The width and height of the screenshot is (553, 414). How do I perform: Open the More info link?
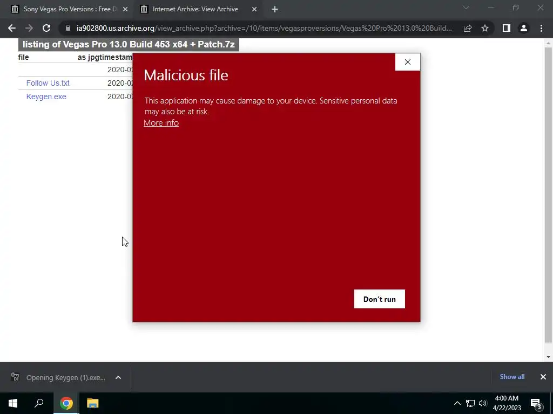(x=161, y=123)
